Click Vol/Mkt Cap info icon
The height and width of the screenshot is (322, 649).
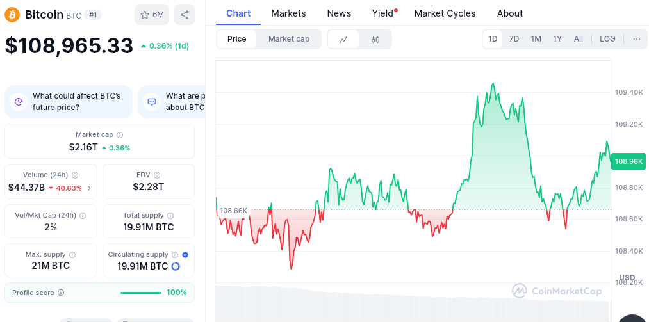(x=83, y=215)
